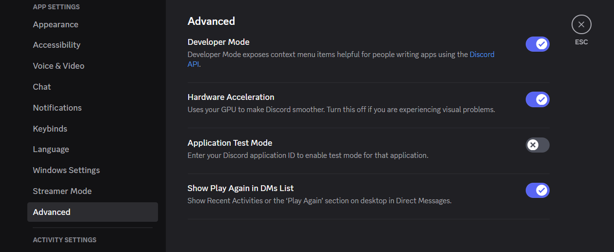The height and width of the screenshot is (252, 614).
Task: Click the Application Test Mode title text
Action: pyautogui.click(x=230, y=143)
